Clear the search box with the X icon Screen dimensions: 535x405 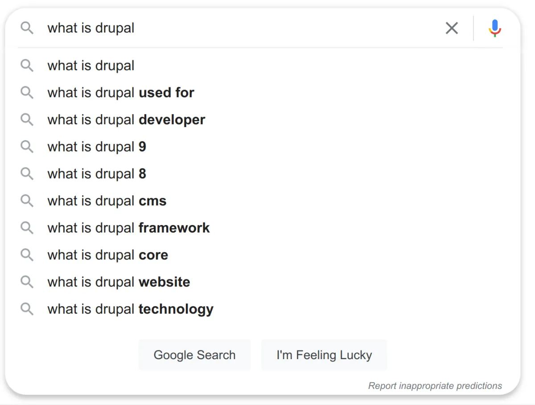coord(452,28)
